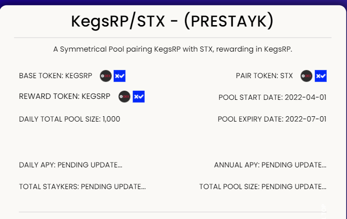
Task: Click the divider line under the pool title
Action: (x=173, y=38)
